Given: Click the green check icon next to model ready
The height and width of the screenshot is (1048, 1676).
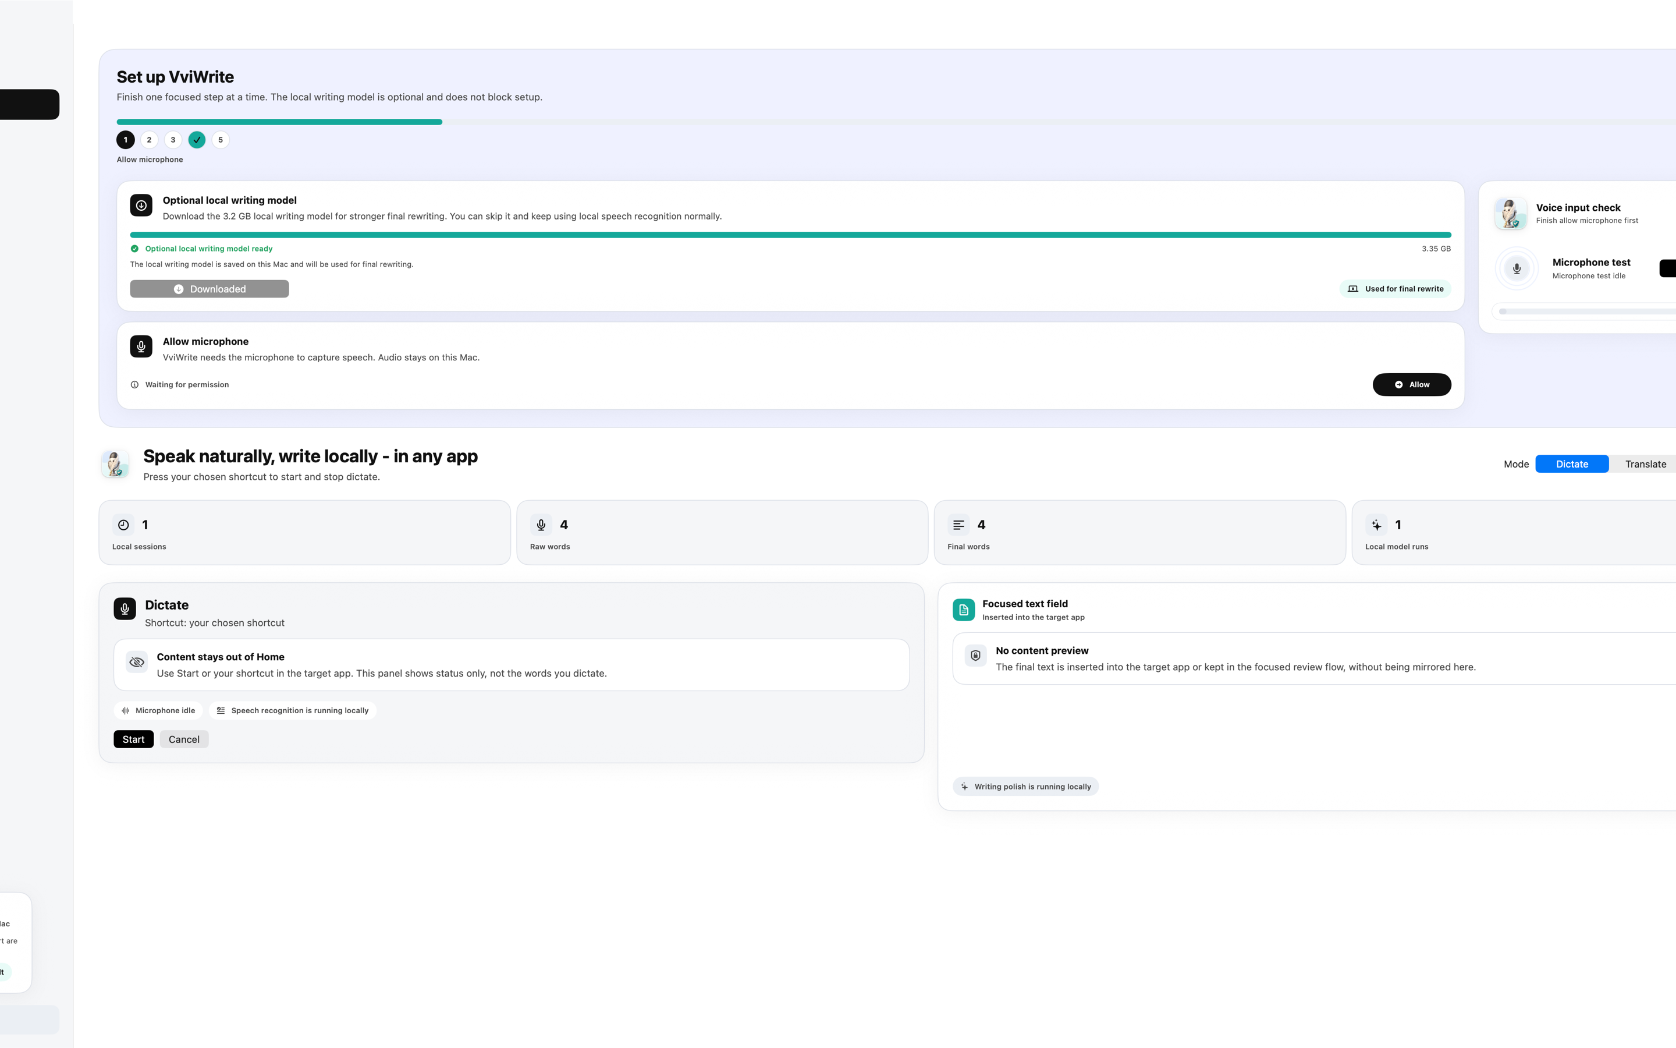Looking at the screenshot, I should pyautogui.click(x=134, y=249).
